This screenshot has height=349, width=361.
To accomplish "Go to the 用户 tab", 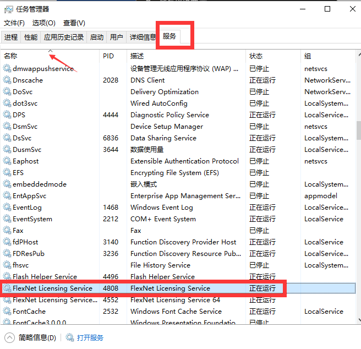I will 116,37.
